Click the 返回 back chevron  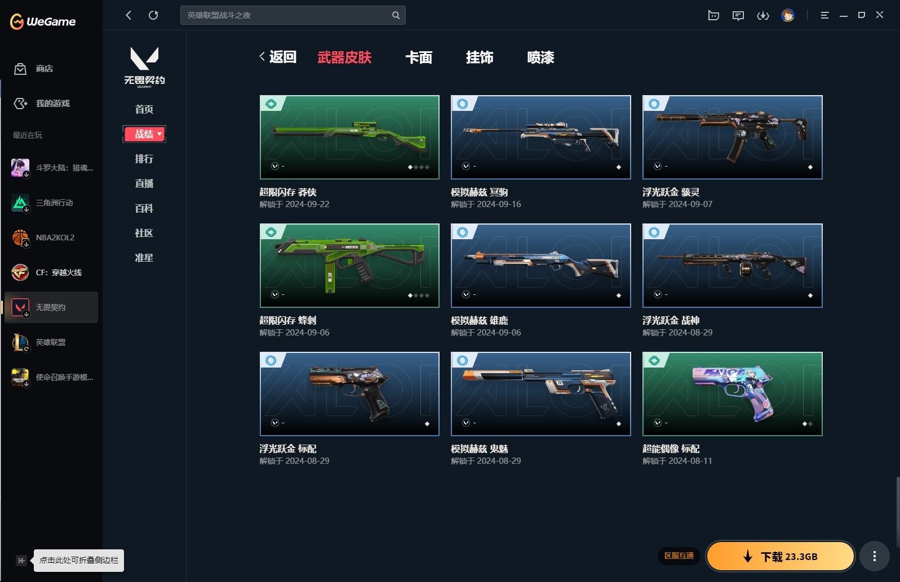pyautogui.click(x=262, y=56)
